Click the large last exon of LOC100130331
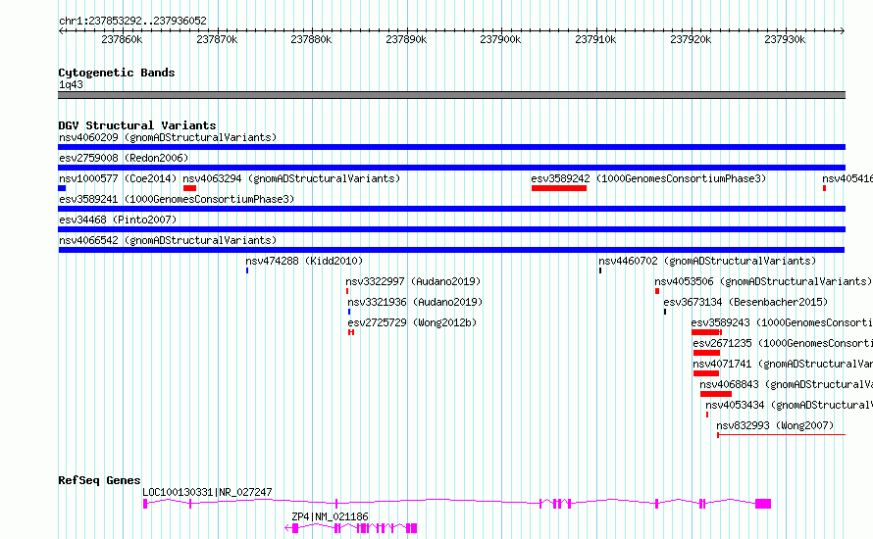 click(763, 504)
